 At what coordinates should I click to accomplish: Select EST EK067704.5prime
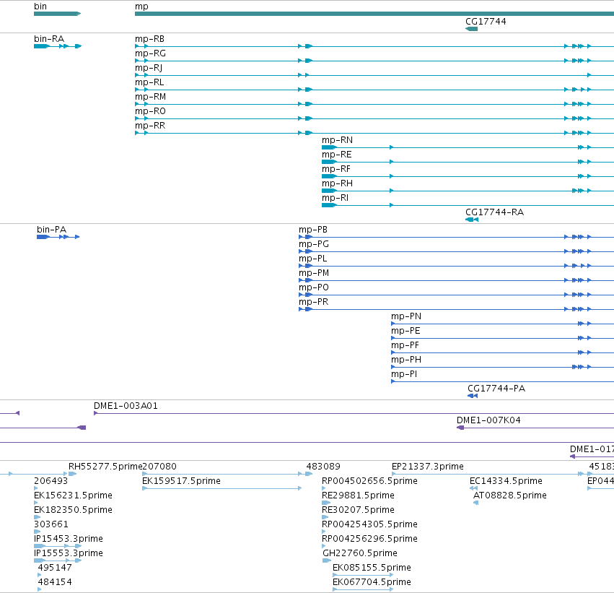click(372, 583)
